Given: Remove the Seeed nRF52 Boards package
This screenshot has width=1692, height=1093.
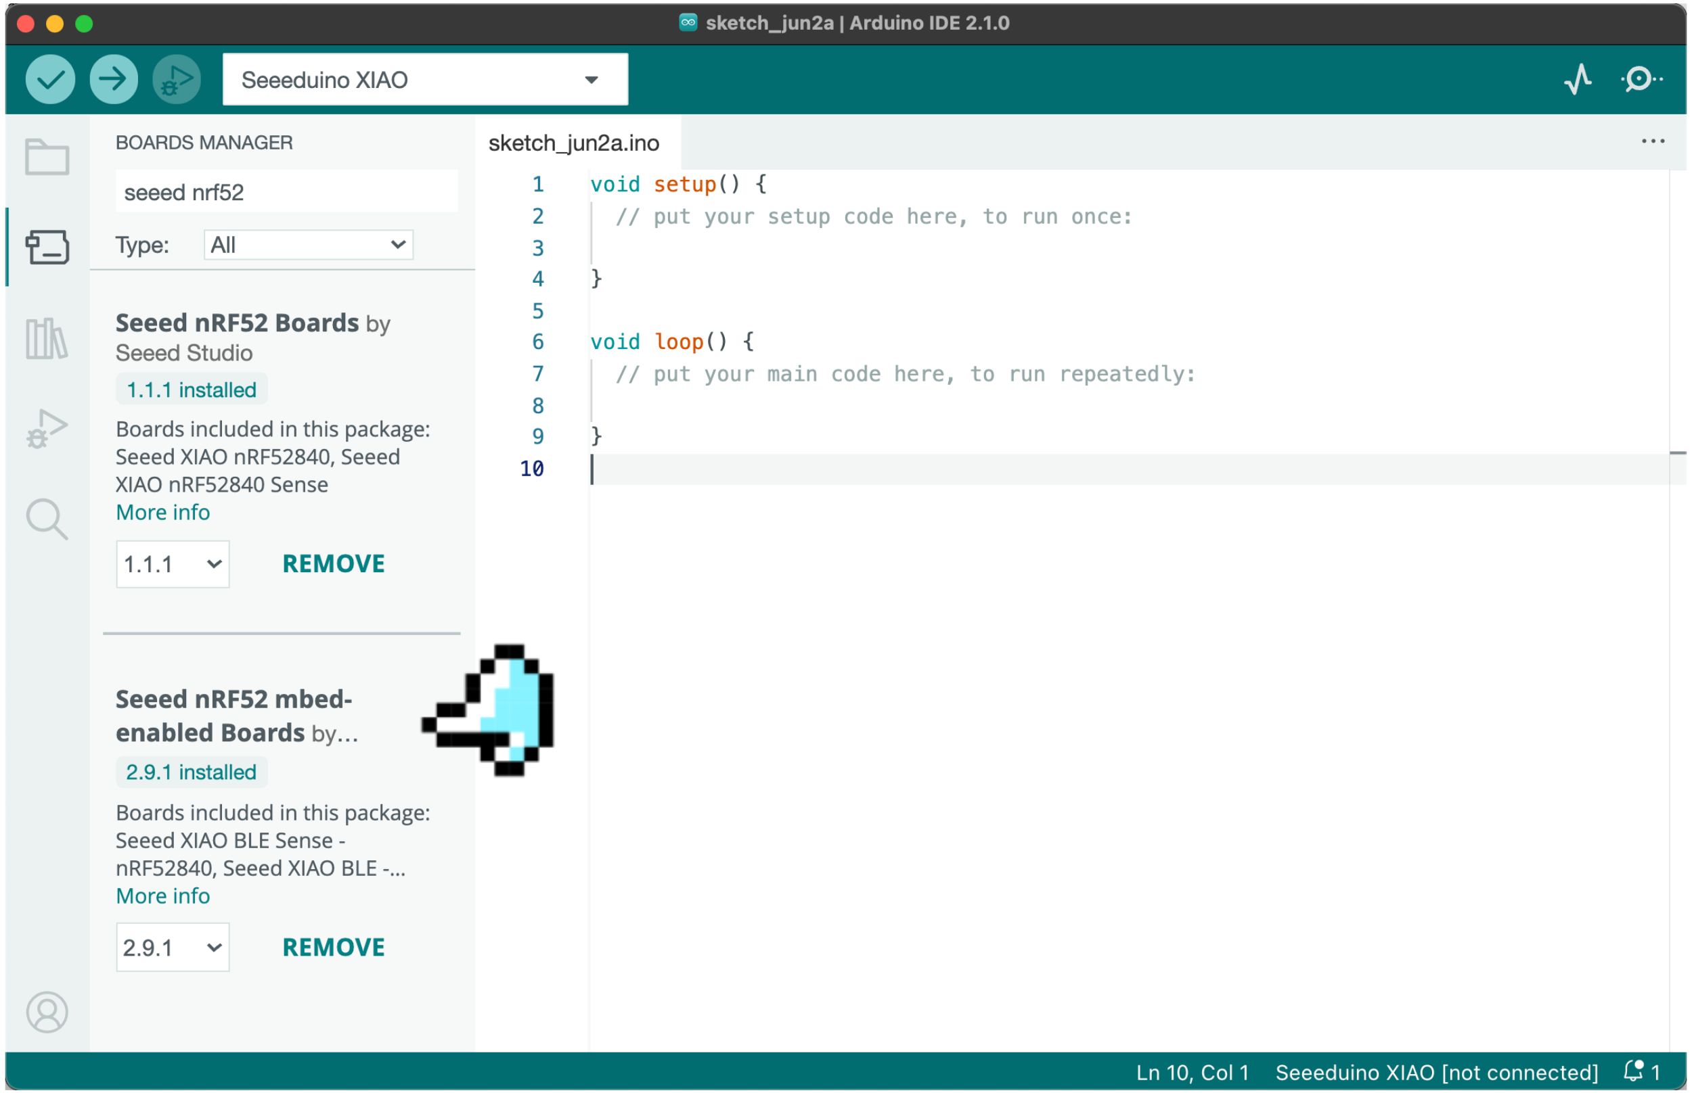Looking at the screenshot, I should pos(334,563).
